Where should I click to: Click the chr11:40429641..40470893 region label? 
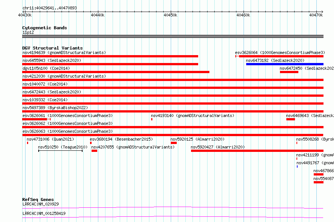[50, 8]
